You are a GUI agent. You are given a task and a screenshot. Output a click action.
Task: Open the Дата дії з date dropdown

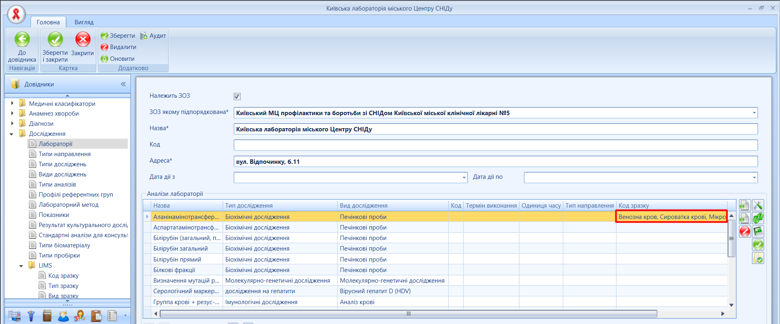[x=464, y=178]
